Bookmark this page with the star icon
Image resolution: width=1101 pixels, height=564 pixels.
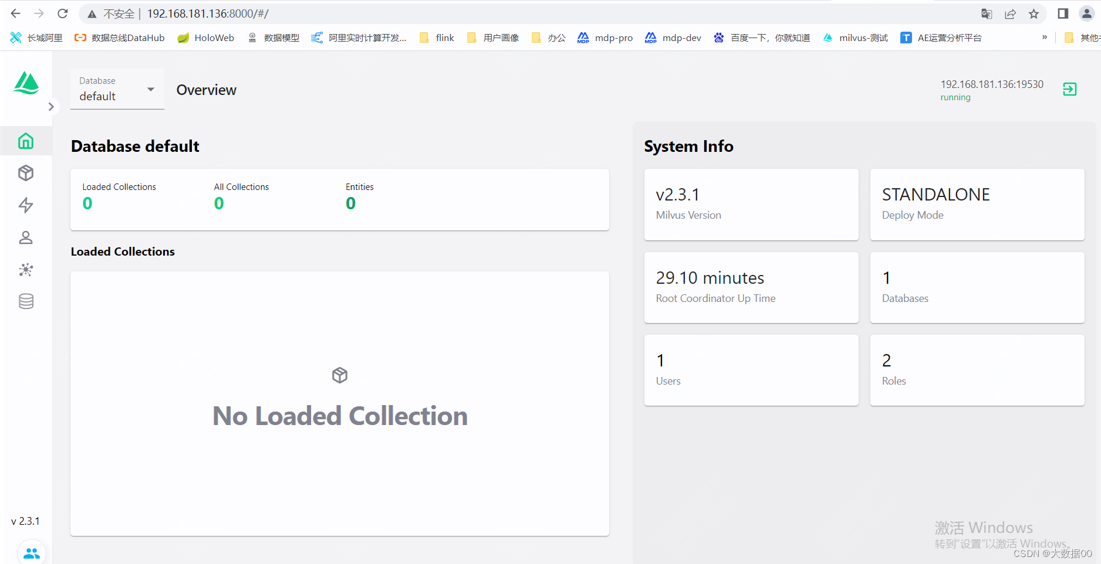click(1034, 13)
